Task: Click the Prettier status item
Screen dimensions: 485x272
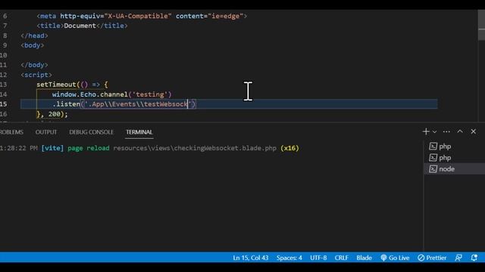Action: [432, 258]
